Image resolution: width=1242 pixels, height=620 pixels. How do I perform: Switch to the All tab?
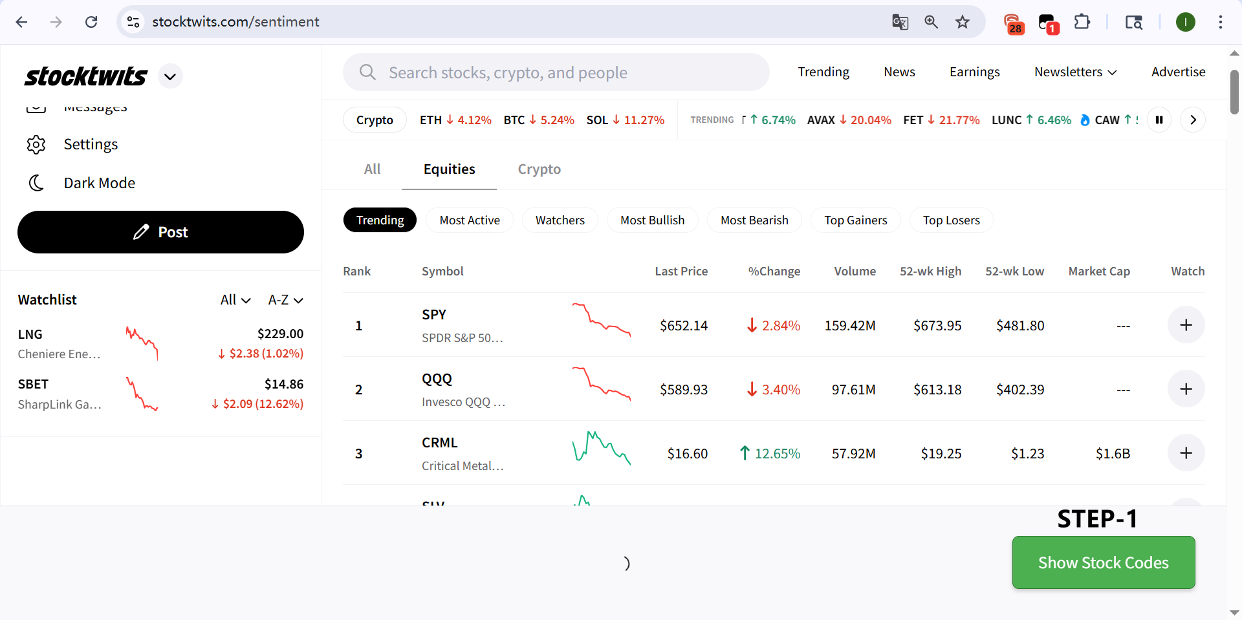372,169
